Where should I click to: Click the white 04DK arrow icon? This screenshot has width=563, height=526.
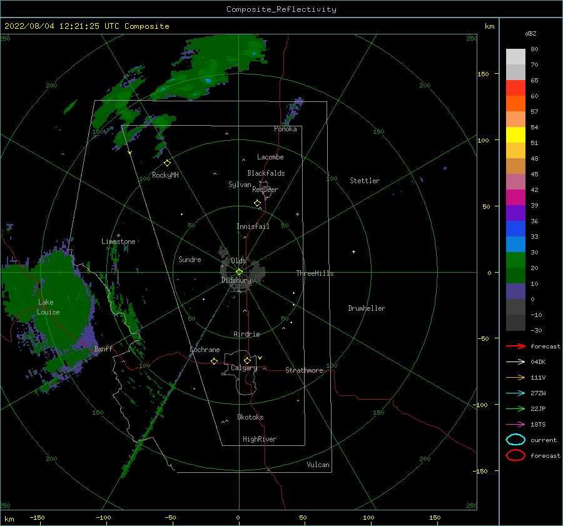(x=515, y=362)
